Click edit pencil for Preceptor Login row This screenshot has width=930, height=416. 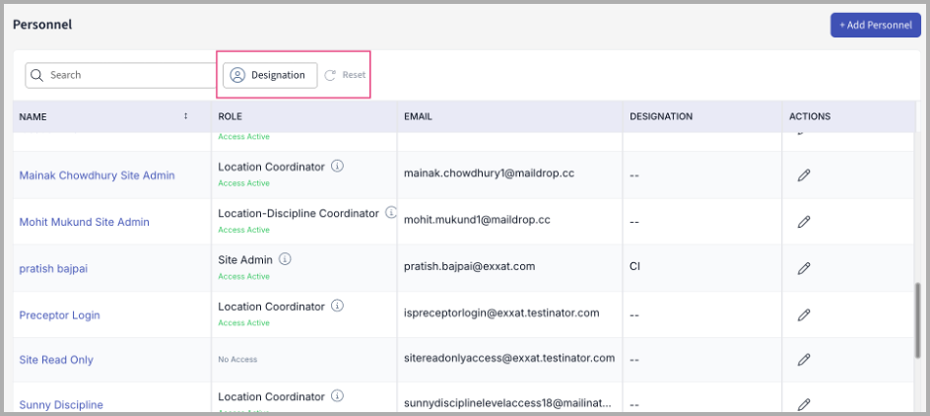pos(804,314)
